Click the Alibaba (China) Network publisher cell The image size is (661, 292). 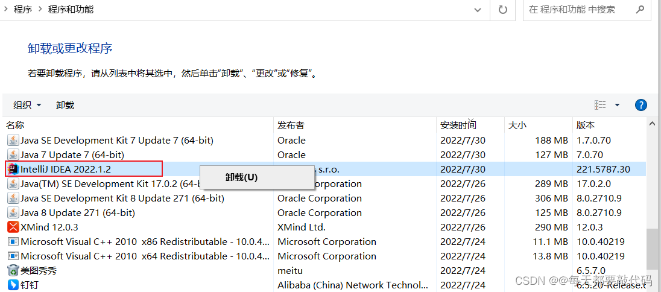(353, 285)
